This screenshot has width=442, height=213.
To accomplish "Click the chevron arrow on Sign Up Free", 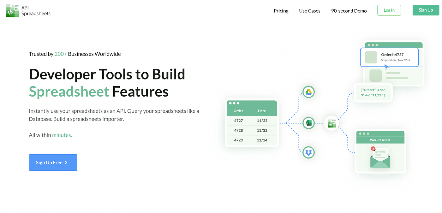I will pos(66,163).
